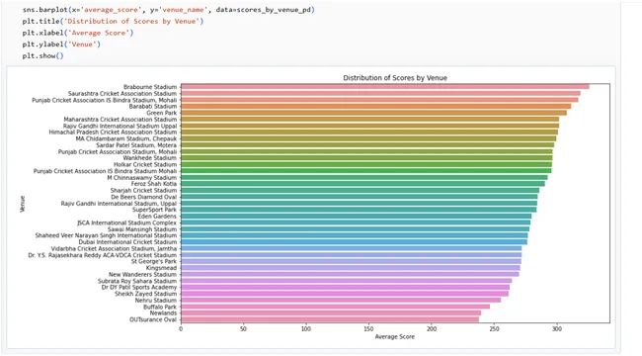Select the 'OUTsurance Oval' venue label
Viewport: 642px width, 356px height.
tap(153, 319)
